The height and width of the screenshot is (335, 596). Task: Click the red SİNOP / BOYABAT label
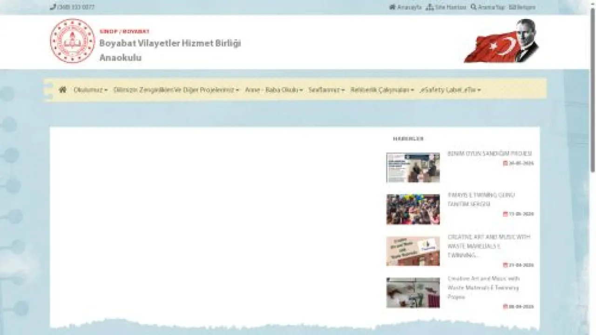[124, 31]
